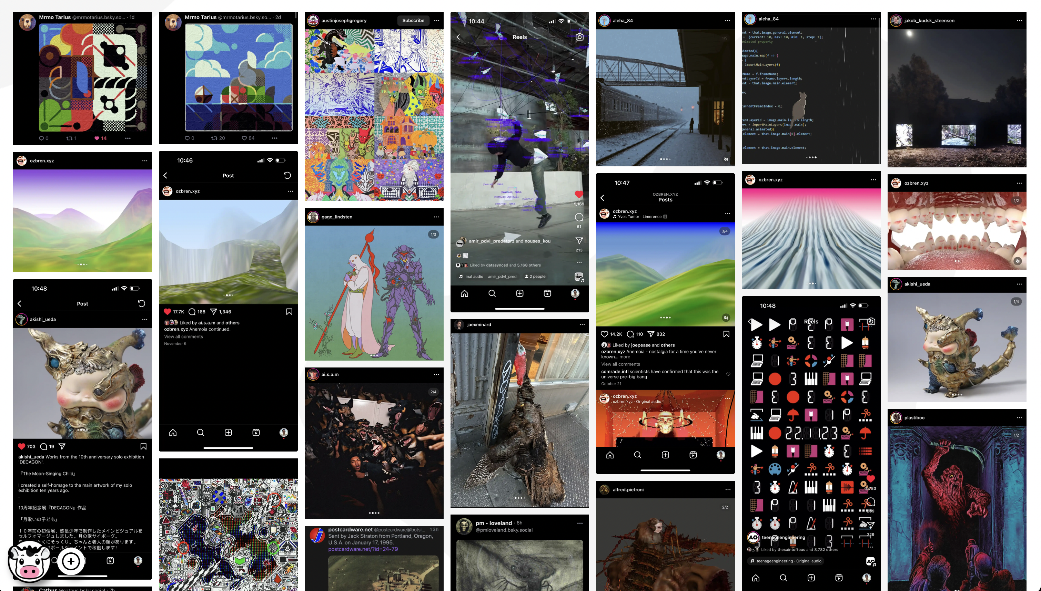The width and height of the screenshot is (1041, 591).
Task: Open Search tab in 10:46 Post nav bar
Action: 201,433
